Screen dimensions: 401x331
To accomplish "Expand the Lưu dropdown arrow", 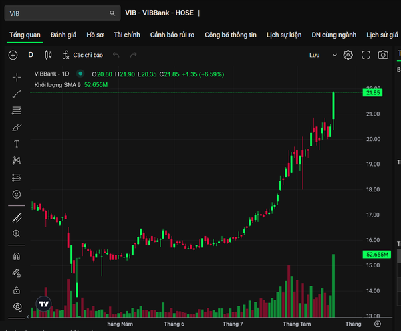I will (335, 55).
